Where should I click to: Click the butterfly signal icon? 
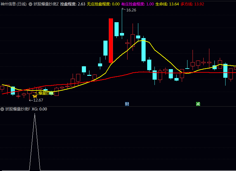click(x=35, y=96)
